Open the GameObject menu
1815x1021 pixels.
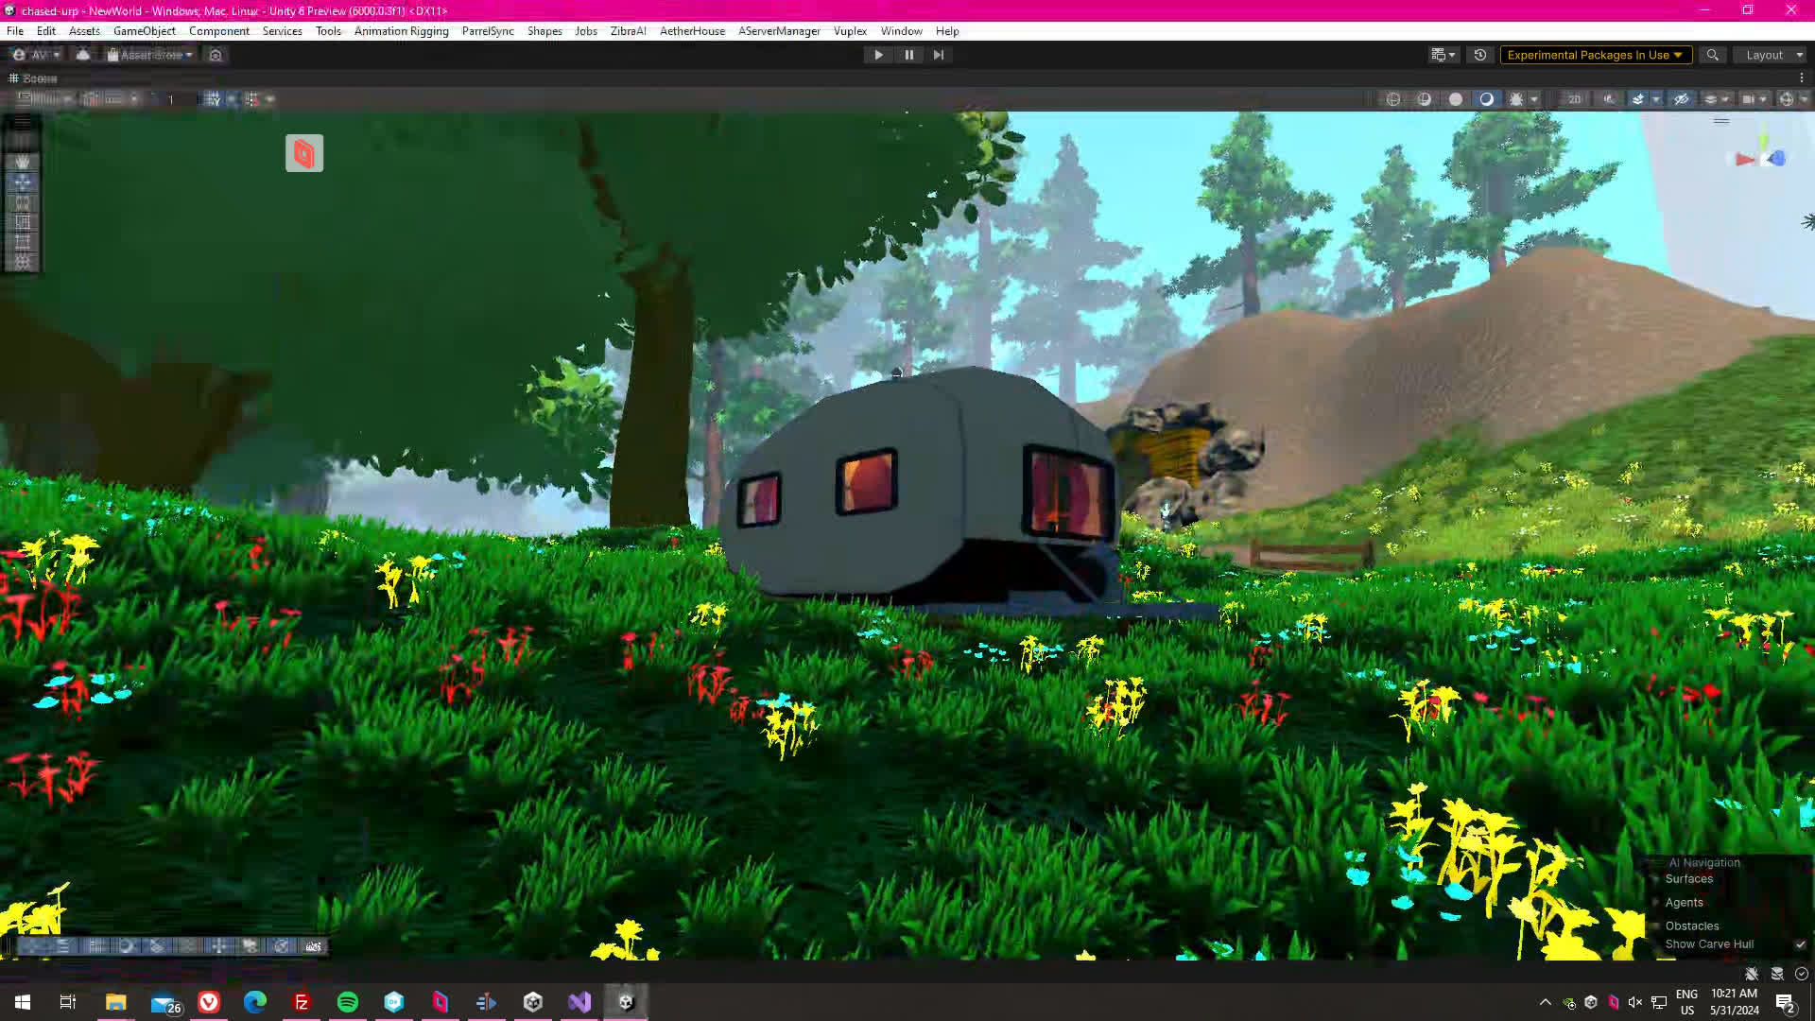(x=144, y=31)
